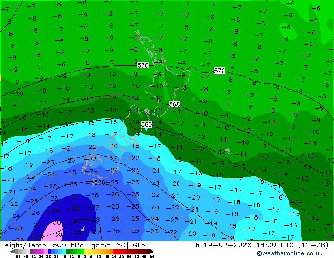Select the yellow swatch at legend value 0
The width and height of the screenshot is (334, 258).
(86, 251)
